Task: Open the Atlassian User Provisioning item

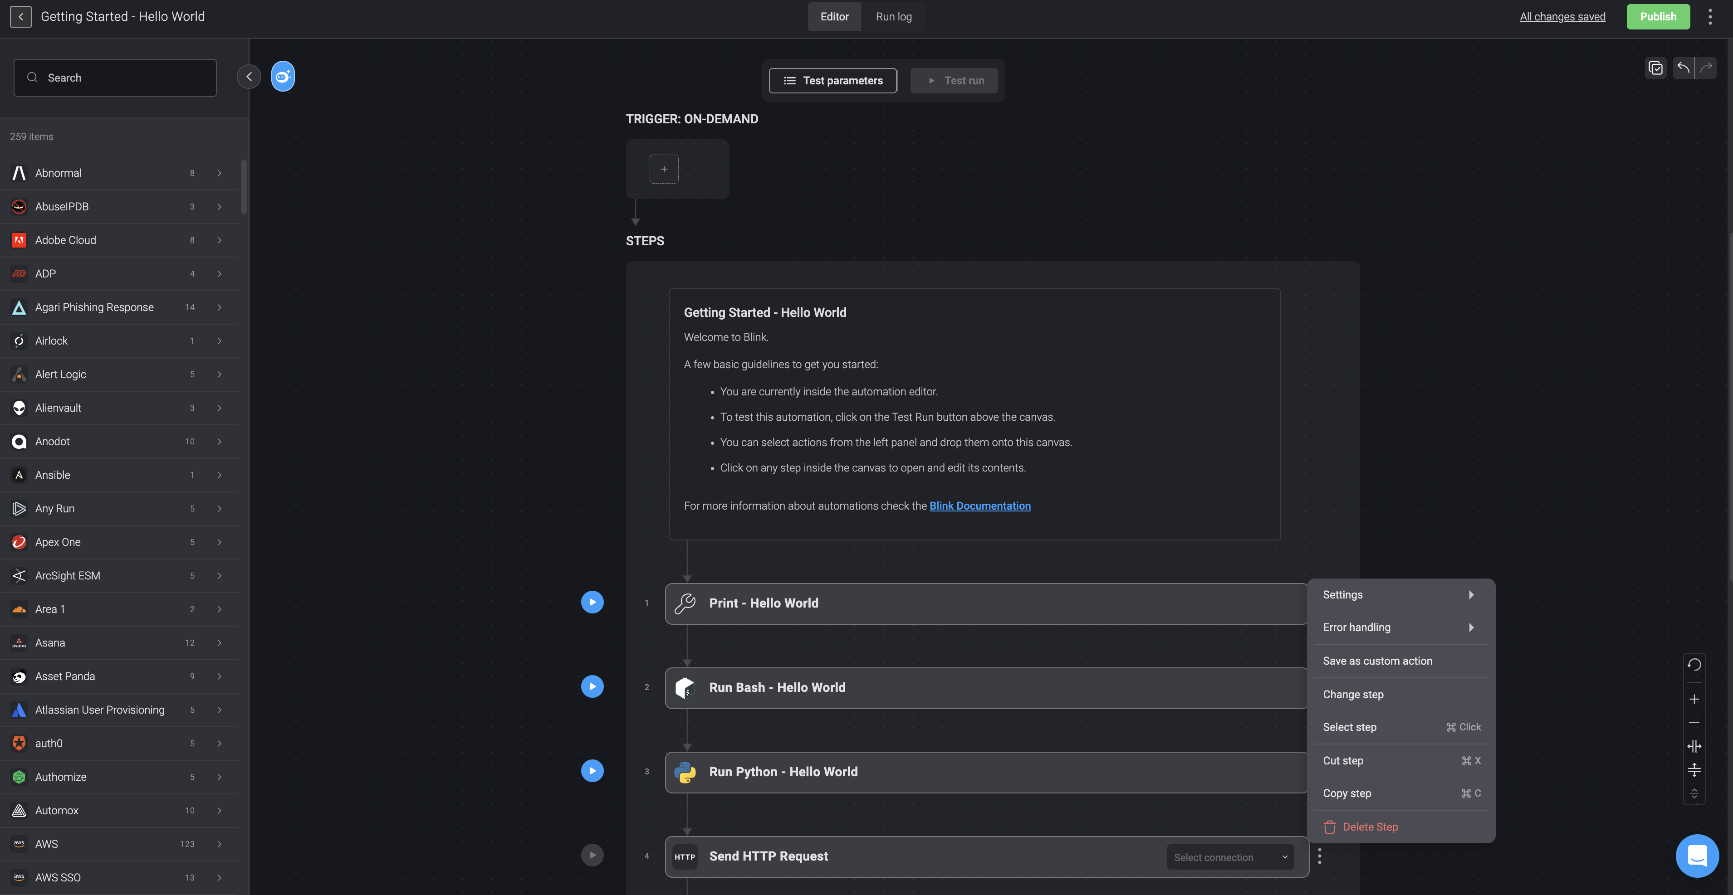Action: coord(120,710)
